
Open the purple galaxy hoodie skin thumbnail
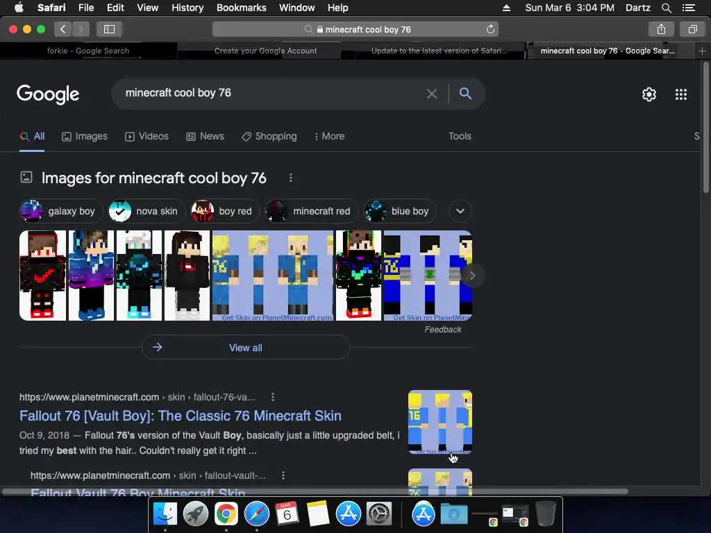click(91, 276)
